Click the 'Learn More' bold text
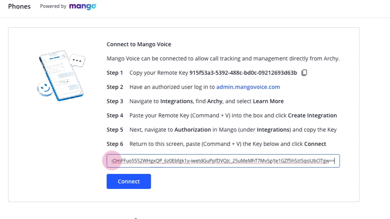This screenshot has width=390, height=219. click(268, 101)
